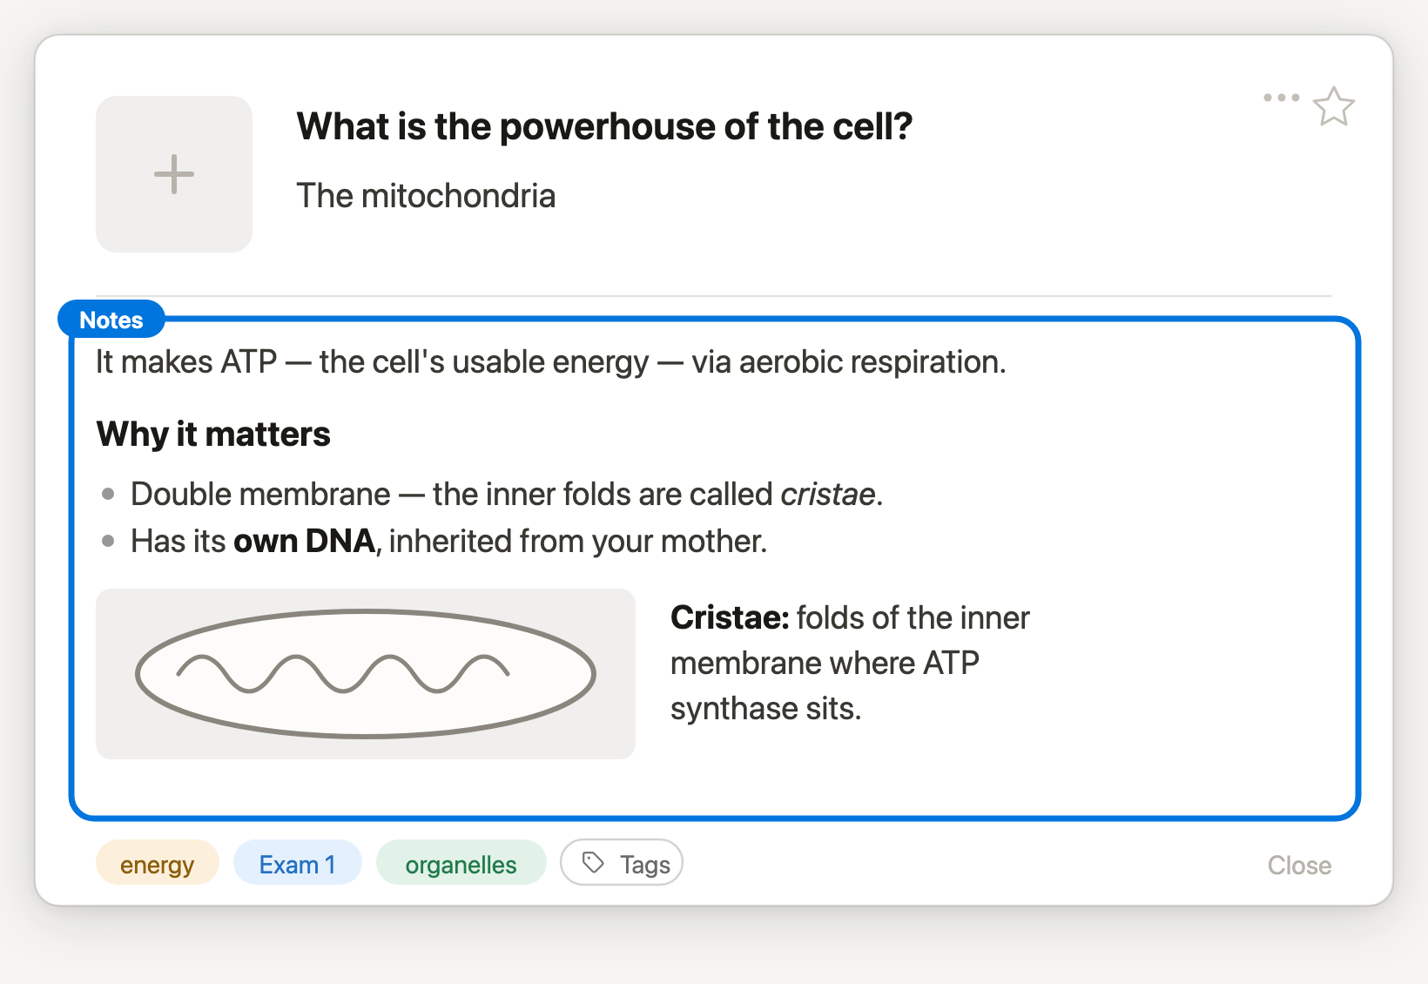The image size is (1428, 984).
Task: Click the Cristae caption text
Action: (850, 664)
